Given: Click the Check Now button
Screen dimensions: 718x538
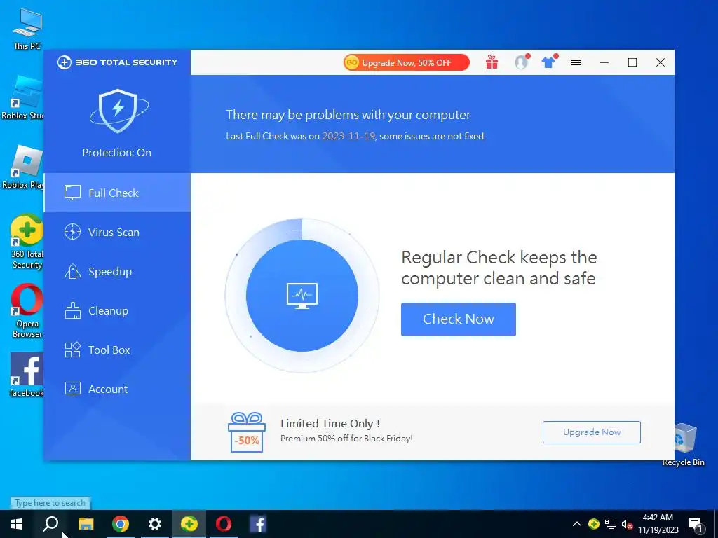Looking at the screenshot, I should point(459,319).
